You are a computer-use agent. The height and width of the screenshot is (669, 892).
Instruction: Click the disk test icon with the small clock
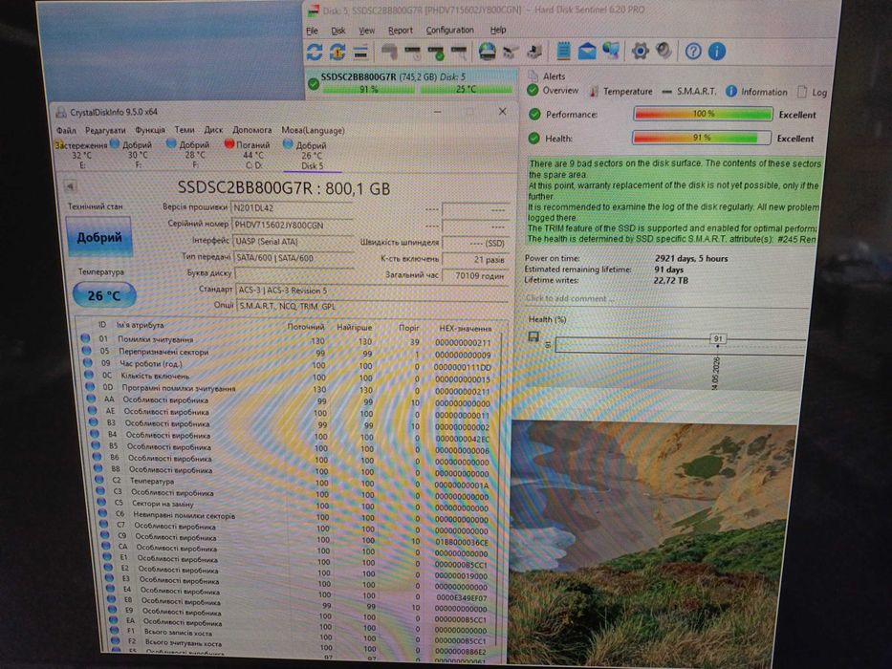pos(413,53)
